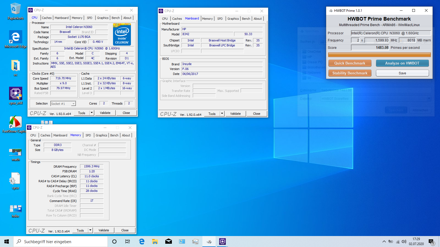Image resolution: width=440 pixels, height=247 pixels.
Task: Expand Tools dropdown arrow in CPU-Z CPU window
Action: pos(92,113)
